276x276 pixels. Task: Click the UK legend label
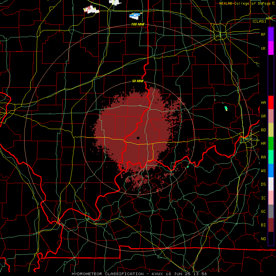pos(263,48)
